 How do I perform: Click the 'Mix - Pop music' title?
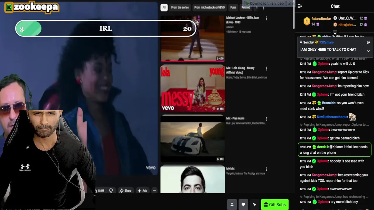[x=235, y=118]
